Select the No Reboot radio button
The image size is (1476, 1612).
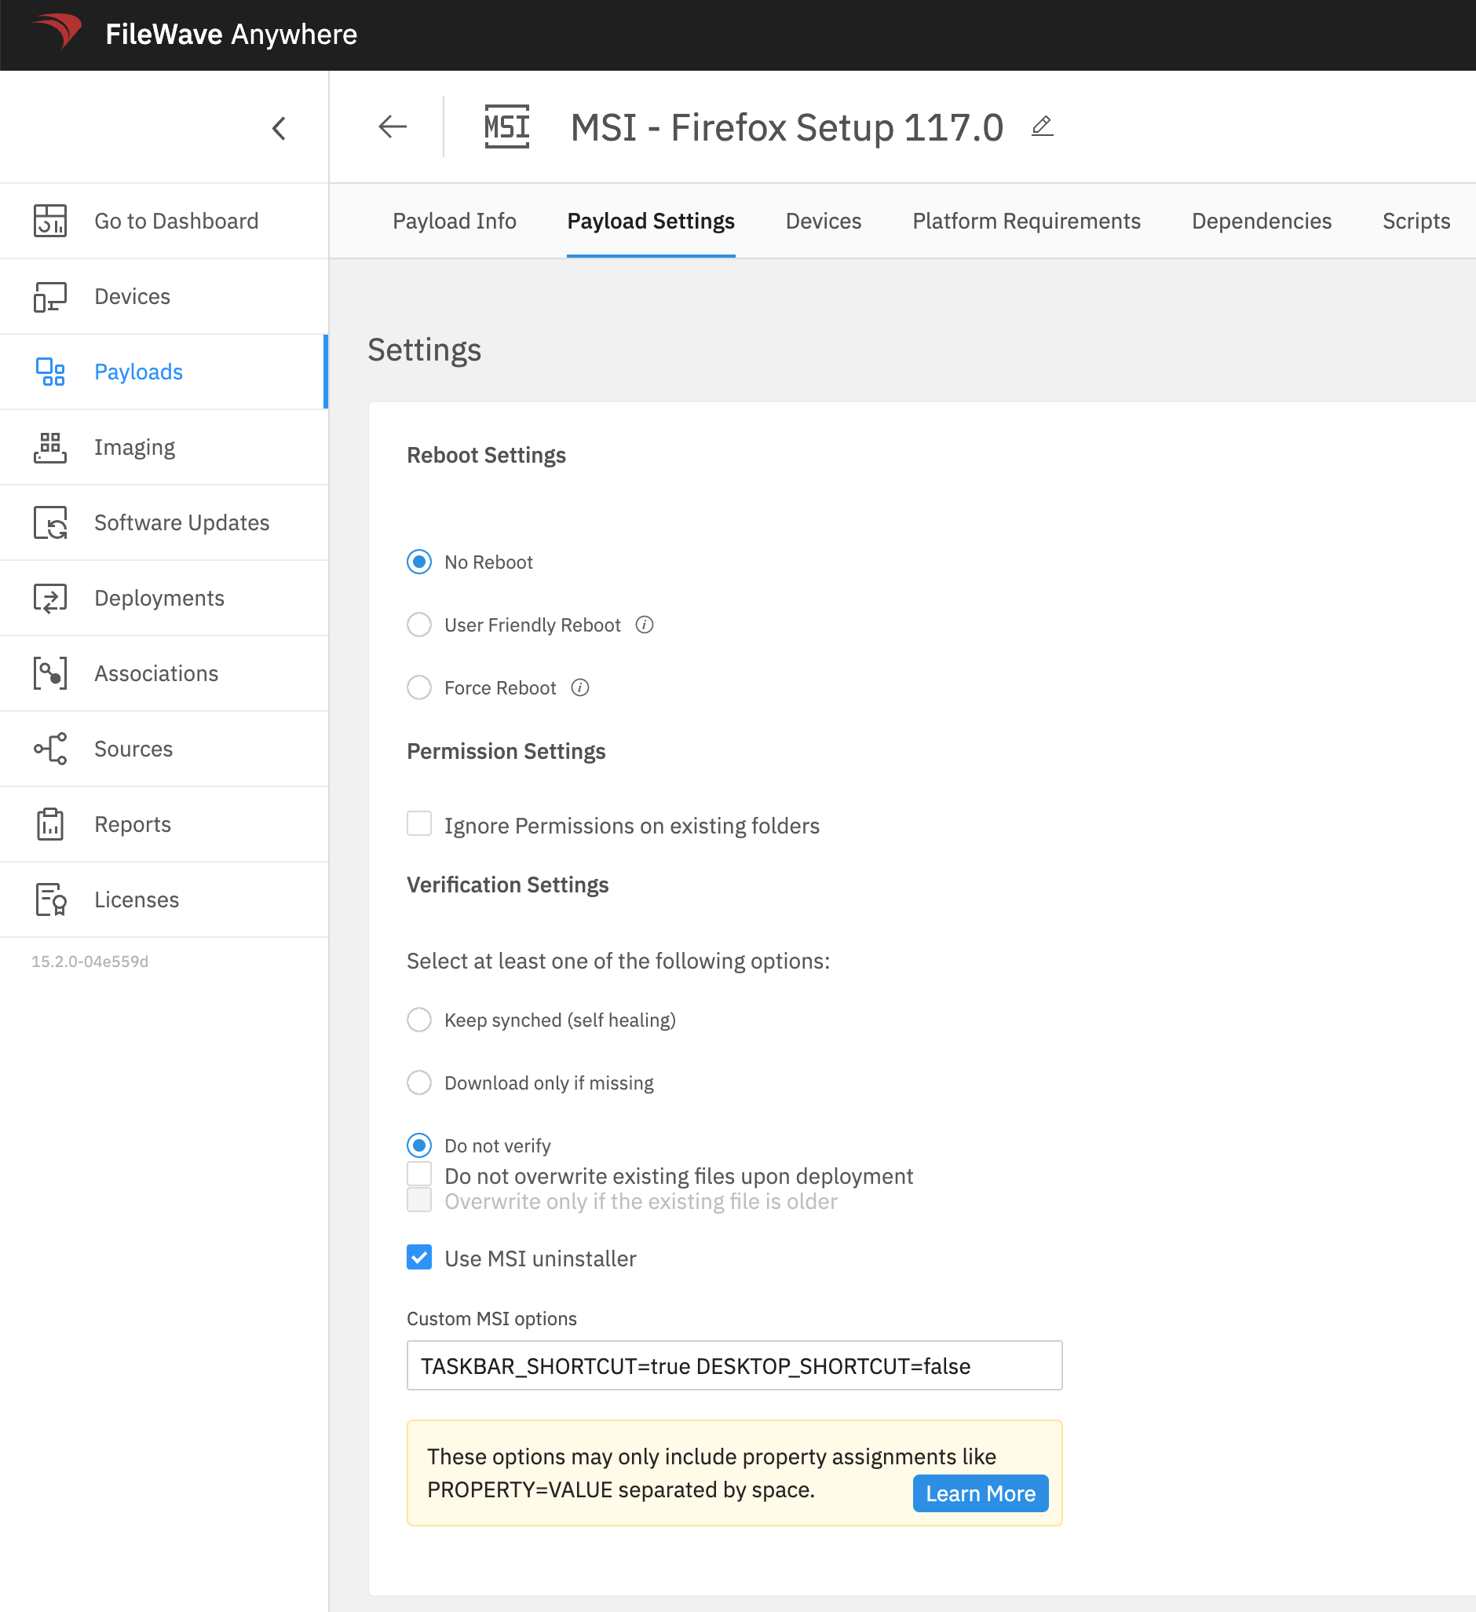pyautogui.click(x=419, y=562)
